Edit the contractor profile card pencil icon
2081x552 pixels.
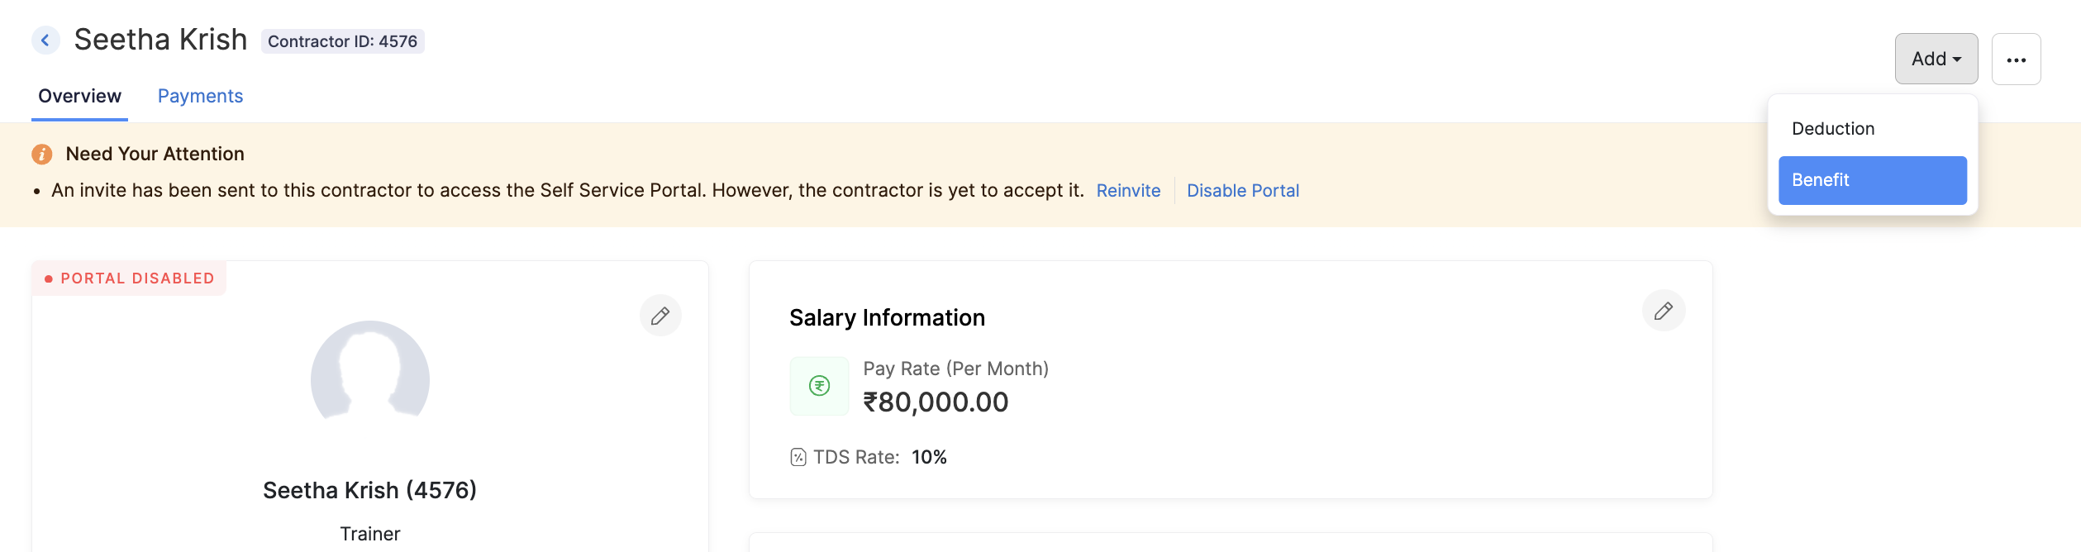[x=660, y=316]
